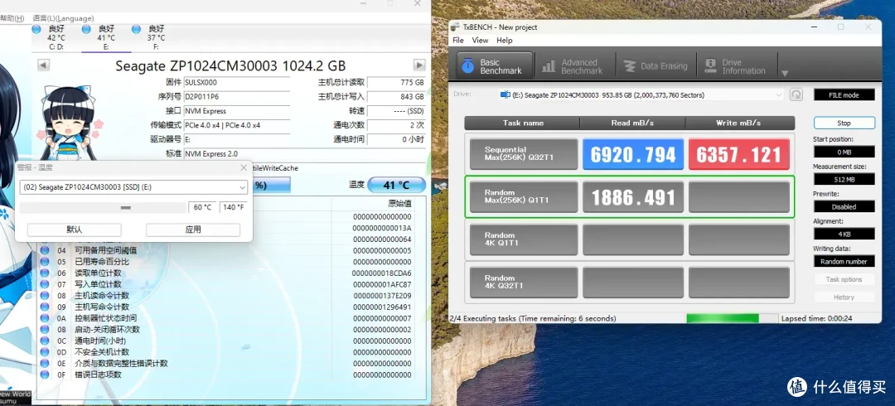The width and height of the screenshot is (895, 406).
Task: Click status dot for attribute 0A
Action: (x=45, y=318)
